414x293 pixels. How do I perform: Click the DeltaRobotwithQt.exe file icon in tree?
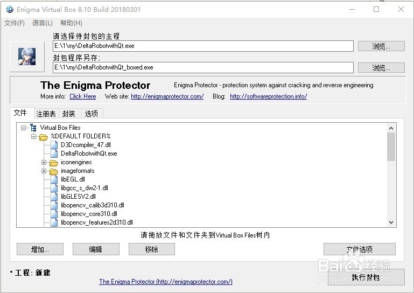(54, 154)
